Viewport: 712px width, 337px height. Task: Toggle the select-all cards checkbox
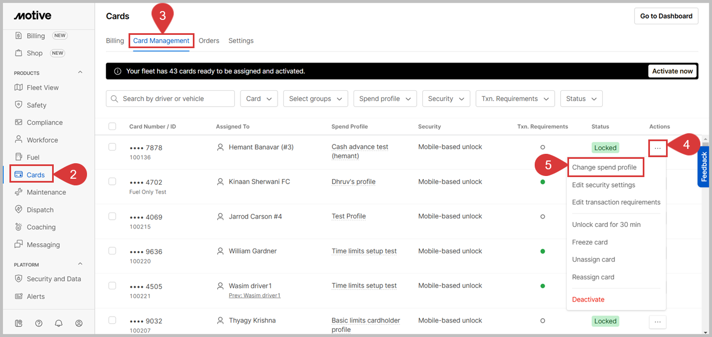click(112, 127)
